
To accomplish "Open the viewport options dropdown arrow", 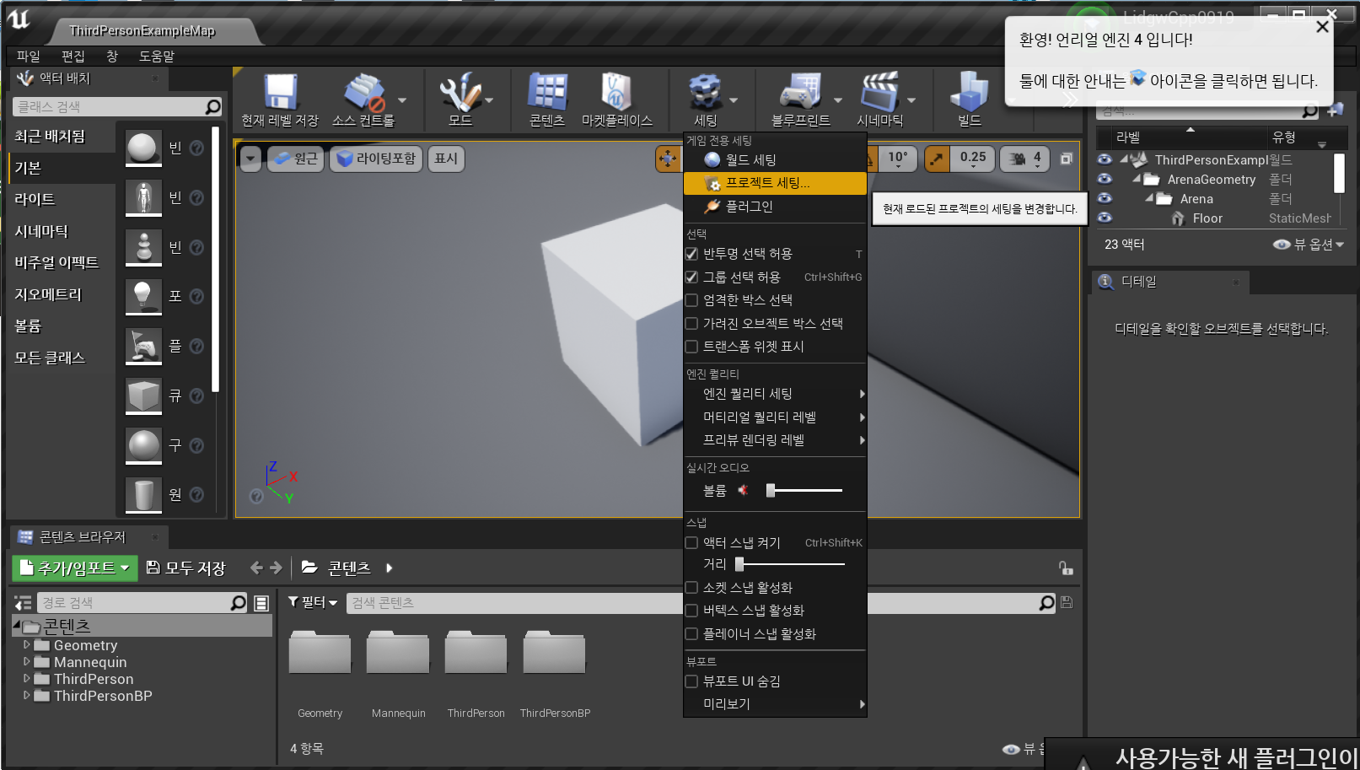I will tap(250, 159).
